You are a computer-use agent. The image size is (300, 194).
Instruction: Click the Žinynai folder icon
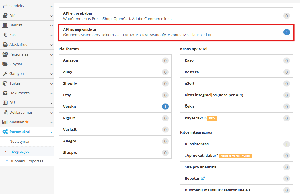coord(5,64)
